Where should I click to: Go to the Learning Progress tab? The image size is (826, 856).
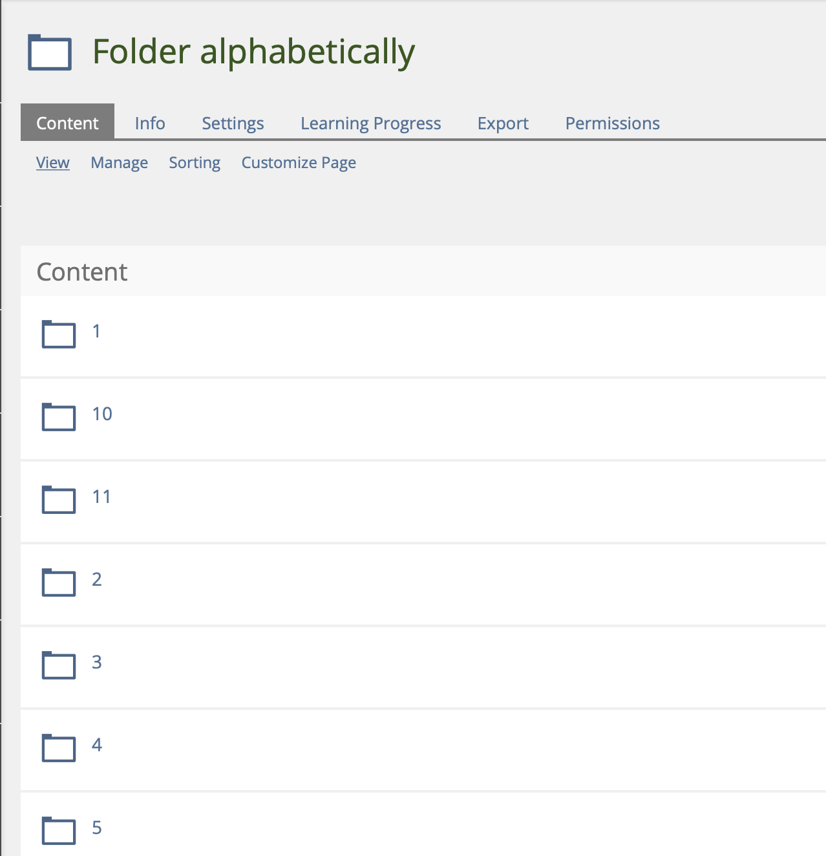[370, 123]
